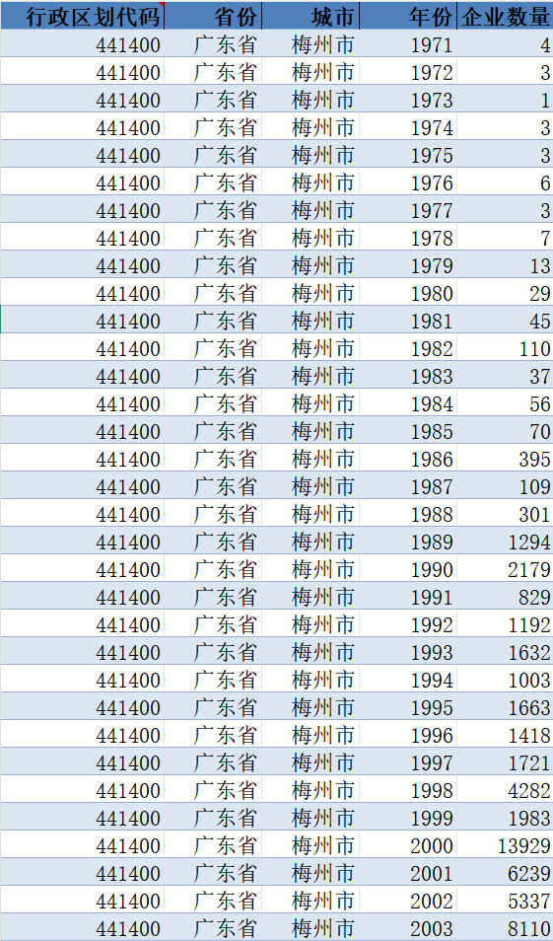The width and height of the screenshot is (553, 941).
Task: Select the year cell 1998
Action: (408, 789)
